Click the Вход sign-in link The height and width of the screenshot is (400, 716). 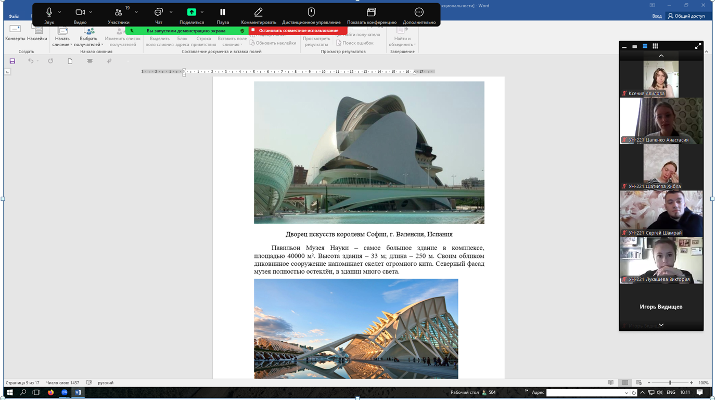coord(657,16)
